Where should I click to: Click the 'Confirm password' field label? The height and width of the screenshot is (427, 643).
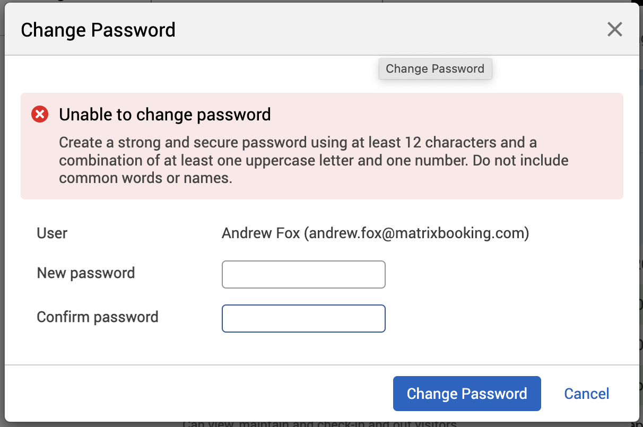[x=98, y=317]
